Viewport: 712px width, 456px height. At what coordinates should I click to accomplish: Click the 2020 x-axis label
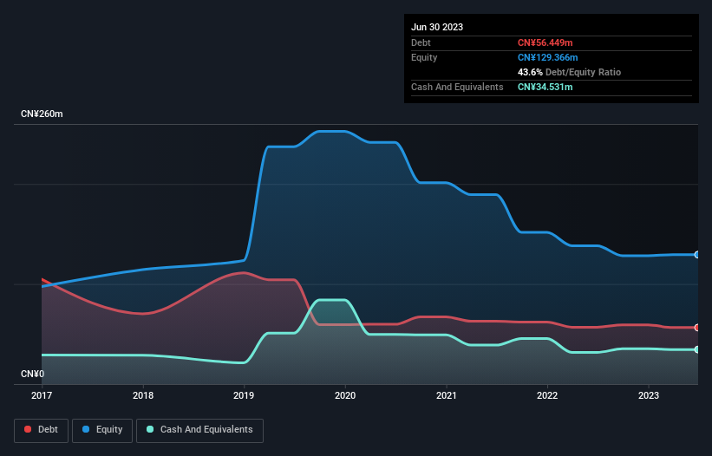[345, 395]
